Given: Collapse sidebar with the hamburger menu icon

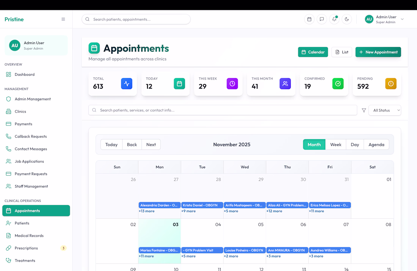Looking at the screenshot, I should [63, 19].
